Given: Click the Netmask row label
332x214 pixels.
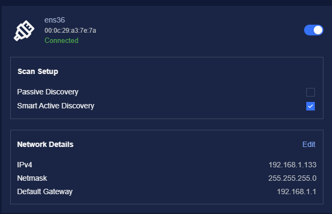Looking at the screenshot, I should (x=32, y=178).
